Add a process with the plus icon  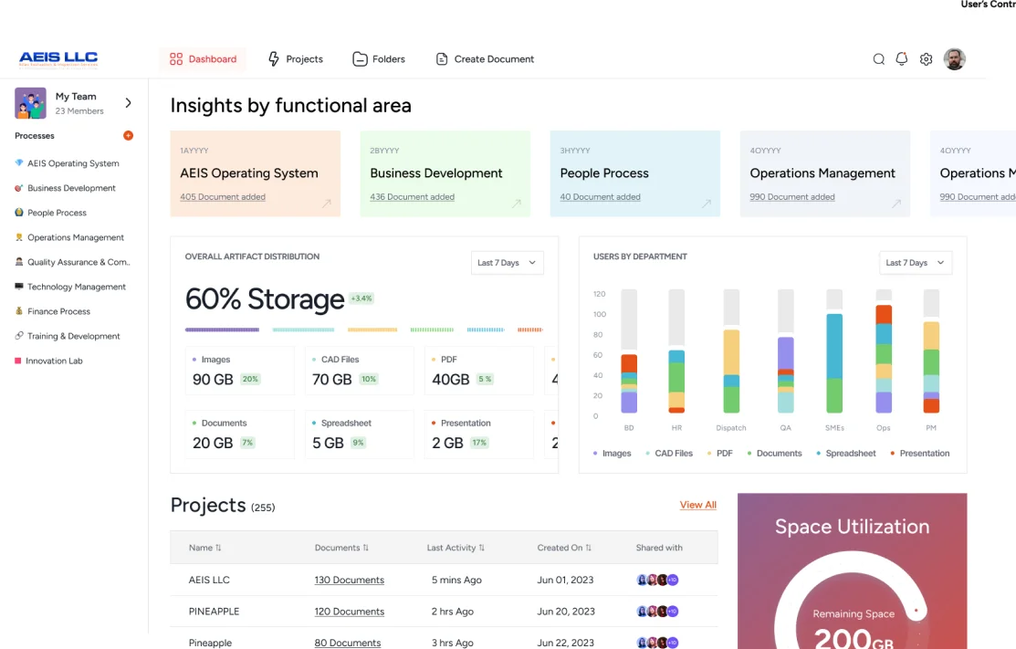click(128, 136)
